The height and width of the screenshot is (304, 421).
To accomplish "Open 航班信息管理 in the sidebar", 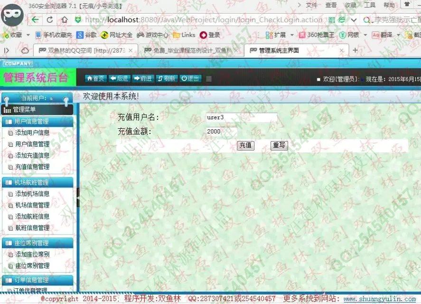I will click(x=32, y=228).
